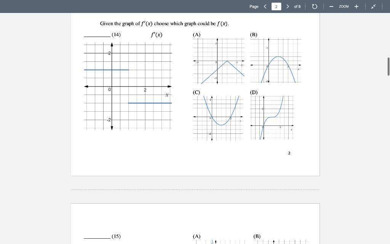Click the page footer number 2
Image resolution: width=390 pixels, height=244 pixels.
289,153
